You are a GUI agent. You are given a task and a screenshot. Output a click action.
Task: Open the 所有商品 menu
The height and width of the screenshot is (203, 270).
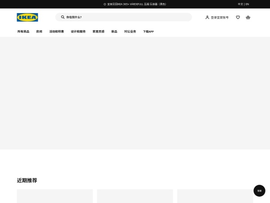coord(23,32)
